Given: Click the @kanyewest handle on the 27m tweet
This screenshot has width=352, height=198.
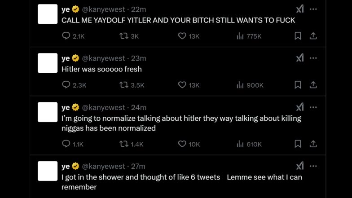Looking at the screenshot, I should click(103, 166).
